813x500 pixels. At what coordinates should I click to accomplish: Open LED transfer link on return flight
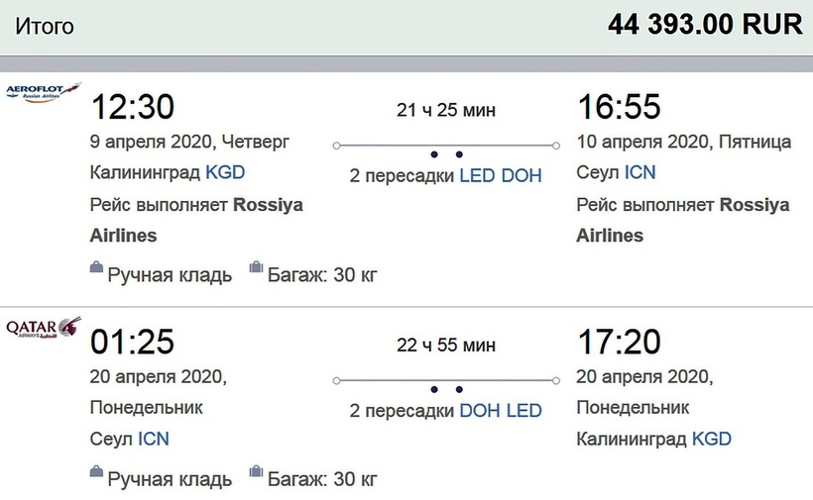click(523, 411)
